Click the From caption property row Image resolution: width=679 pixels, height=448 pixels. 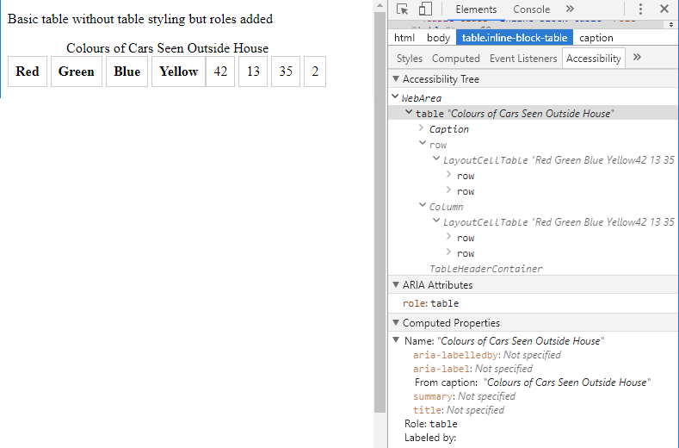(x=533, y=383)
